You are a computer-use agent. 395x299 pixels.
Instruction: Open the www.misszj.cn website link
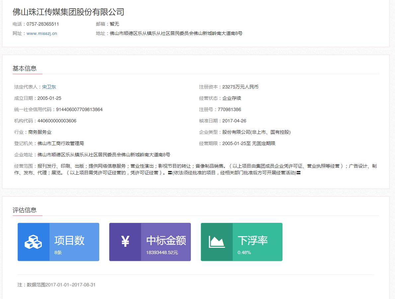click(x=41, y=33)
